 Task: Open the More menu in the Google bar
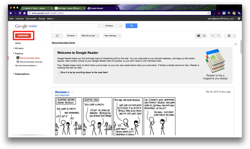click(50, 19)
